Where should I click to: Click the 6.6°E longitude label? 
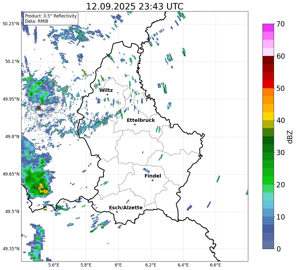pyautogui.click(x=215, y=265)
